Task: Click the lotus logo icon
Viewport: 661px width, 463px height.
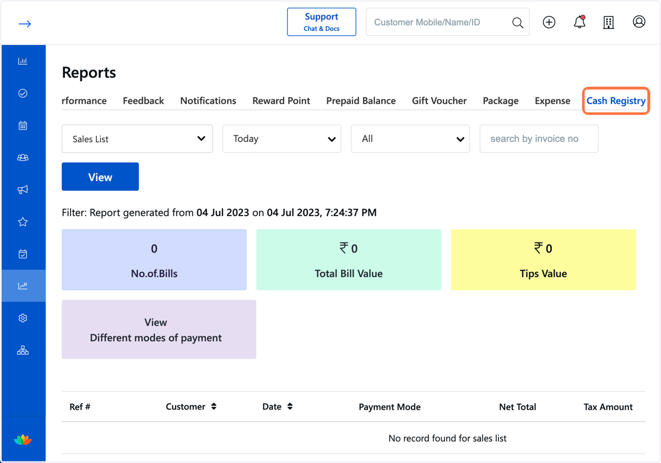Action: coord(23,439)
